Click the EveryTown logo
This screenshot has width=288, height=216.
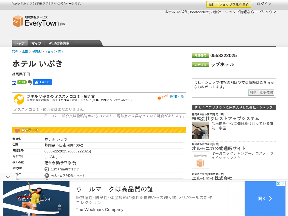click(39, 21)
